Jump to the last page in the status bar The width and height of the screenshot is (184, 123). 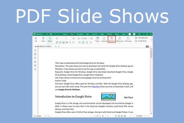click(108, 116)
